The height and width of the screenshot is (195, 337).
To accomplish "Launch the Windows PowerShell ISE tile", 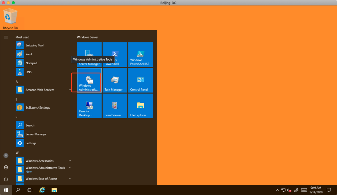I will click(141, 55).
